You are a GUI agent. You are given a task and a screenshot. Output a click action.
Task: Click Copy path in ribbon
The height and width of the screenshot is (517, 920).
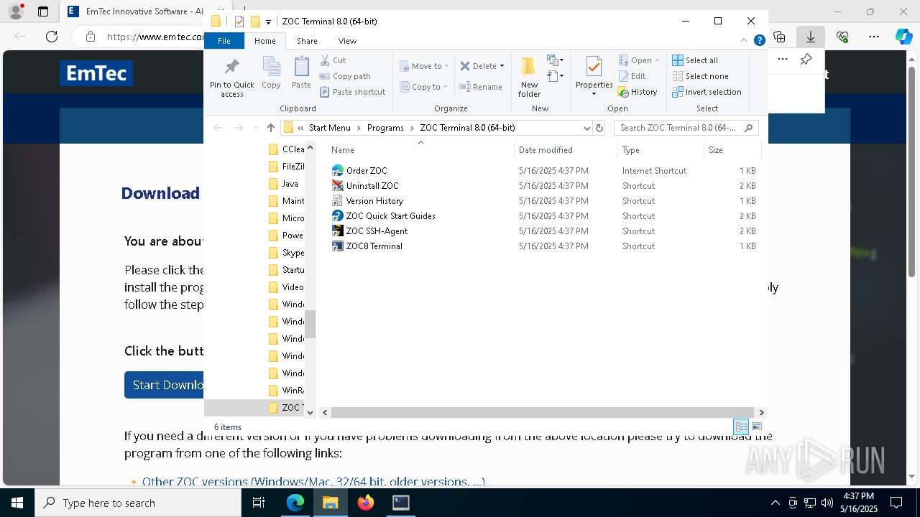tap(345, 76)
